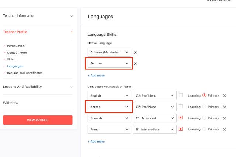
Task: Select Primary radio for English
Action: click(x=204, y=95)
